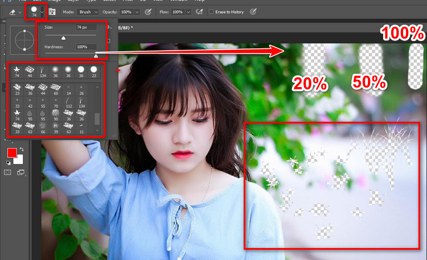Toggle Quick Mask mode icon
The height and width of the screenshot is (260, 427).
[x=7, y=172]
